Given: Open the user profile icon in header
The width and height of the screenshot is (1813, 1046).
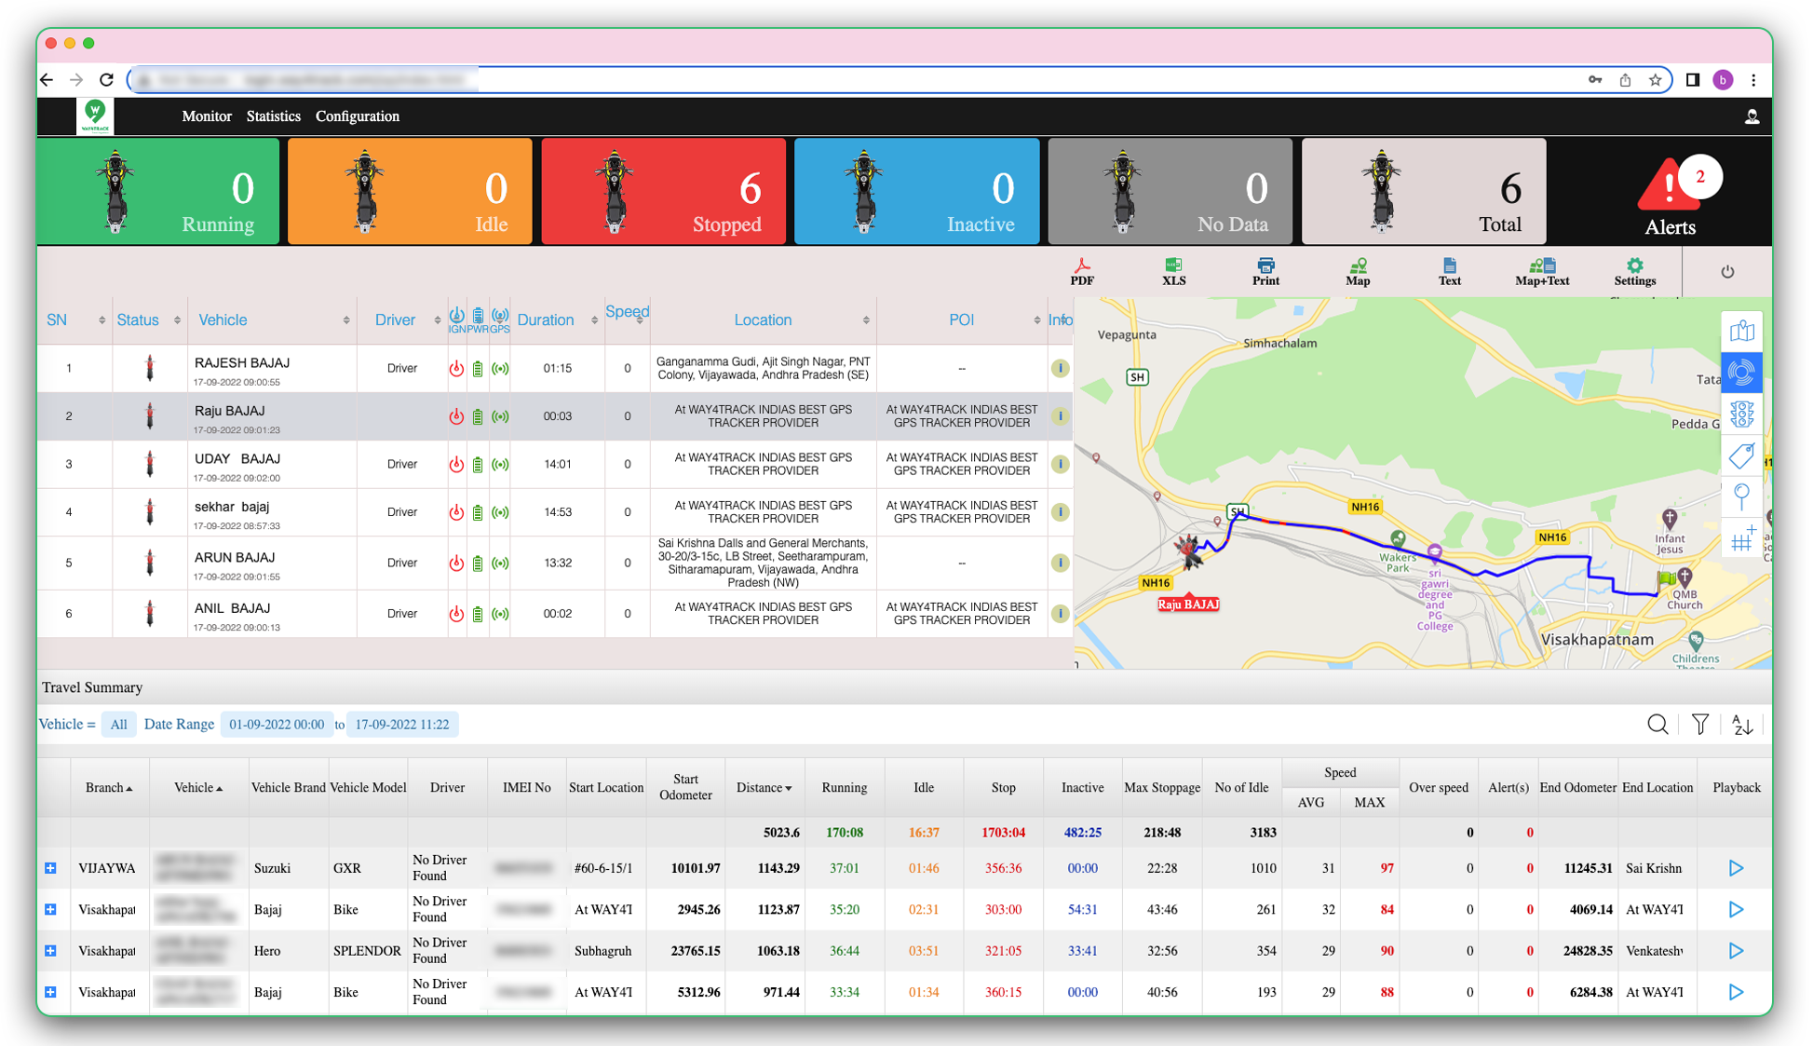Looking at the screenshot, I should pyautogui.click(x=1752, y=116).
